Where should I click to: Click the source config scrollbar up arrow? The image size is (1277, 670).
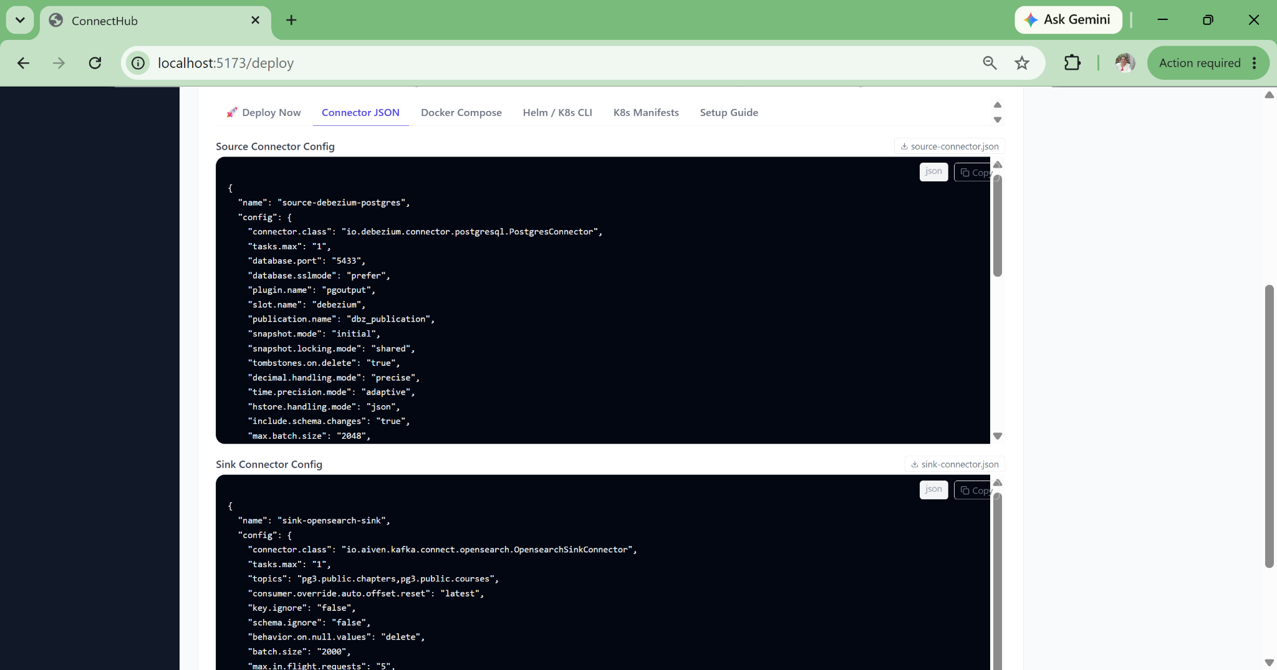pyautogui.click(x=998, y=165)
